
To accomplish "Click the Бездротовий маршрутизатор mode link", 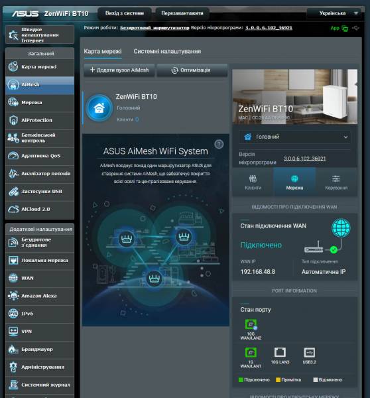I will tap(154, 28).
